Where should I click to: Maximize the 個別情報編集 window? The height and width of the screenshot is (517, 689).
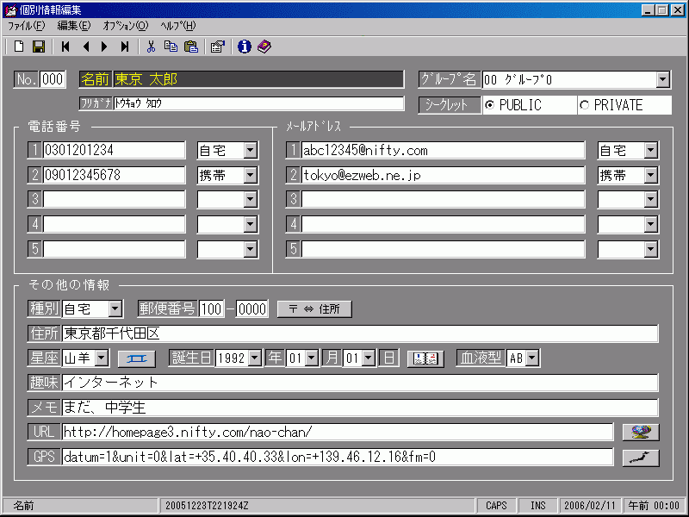coord(662,9)
